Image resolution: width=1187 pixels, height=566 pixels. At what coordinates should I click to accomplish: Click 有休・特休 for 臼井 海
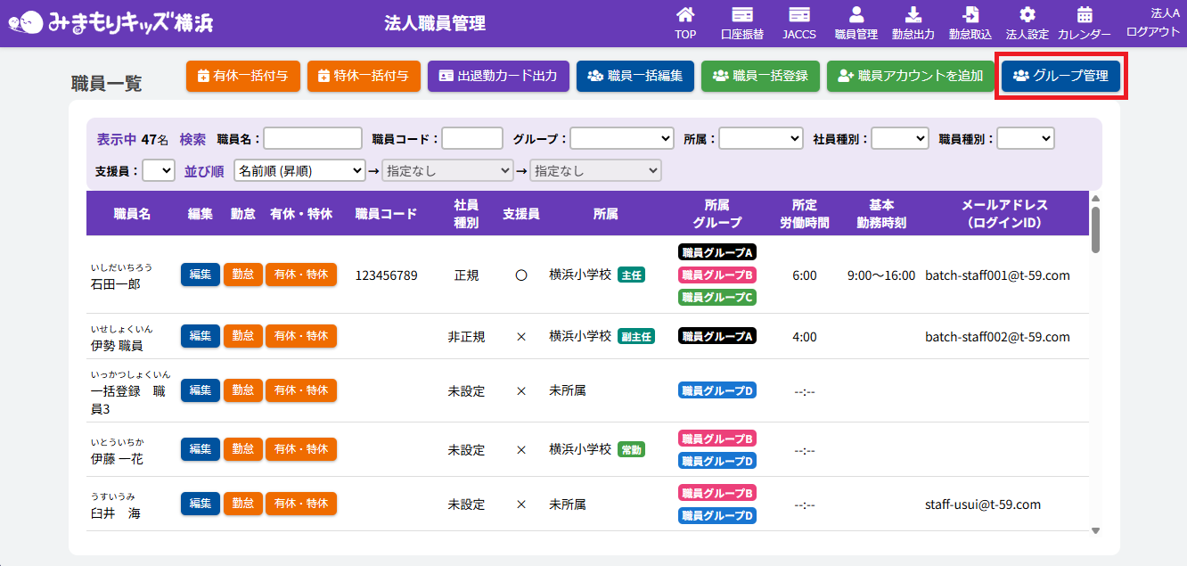click(301, 504)
